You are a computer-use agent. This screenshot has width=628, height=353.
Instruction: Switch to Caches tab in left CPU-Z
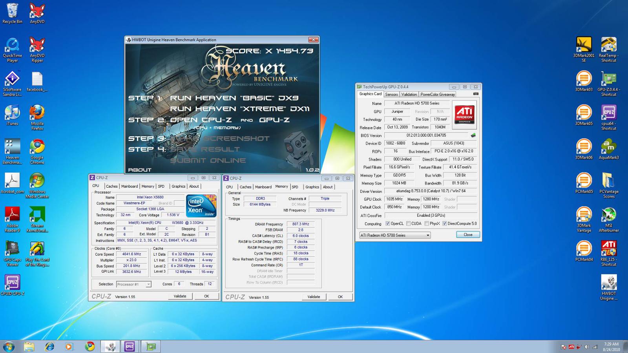pyautogui.click(x=111, y=187)
